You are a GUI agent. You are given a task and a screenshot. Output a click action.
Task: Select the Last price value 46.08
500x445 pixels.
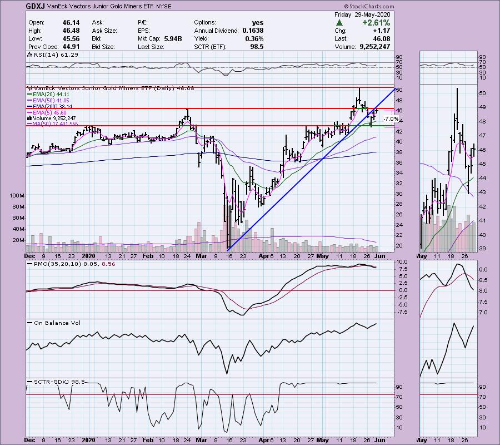pyautogui.click(x=381, y=38)
